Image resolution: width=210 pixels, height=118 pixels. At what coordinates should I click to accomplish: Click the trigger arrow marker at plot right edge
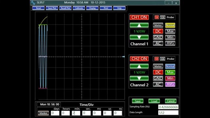123,57
